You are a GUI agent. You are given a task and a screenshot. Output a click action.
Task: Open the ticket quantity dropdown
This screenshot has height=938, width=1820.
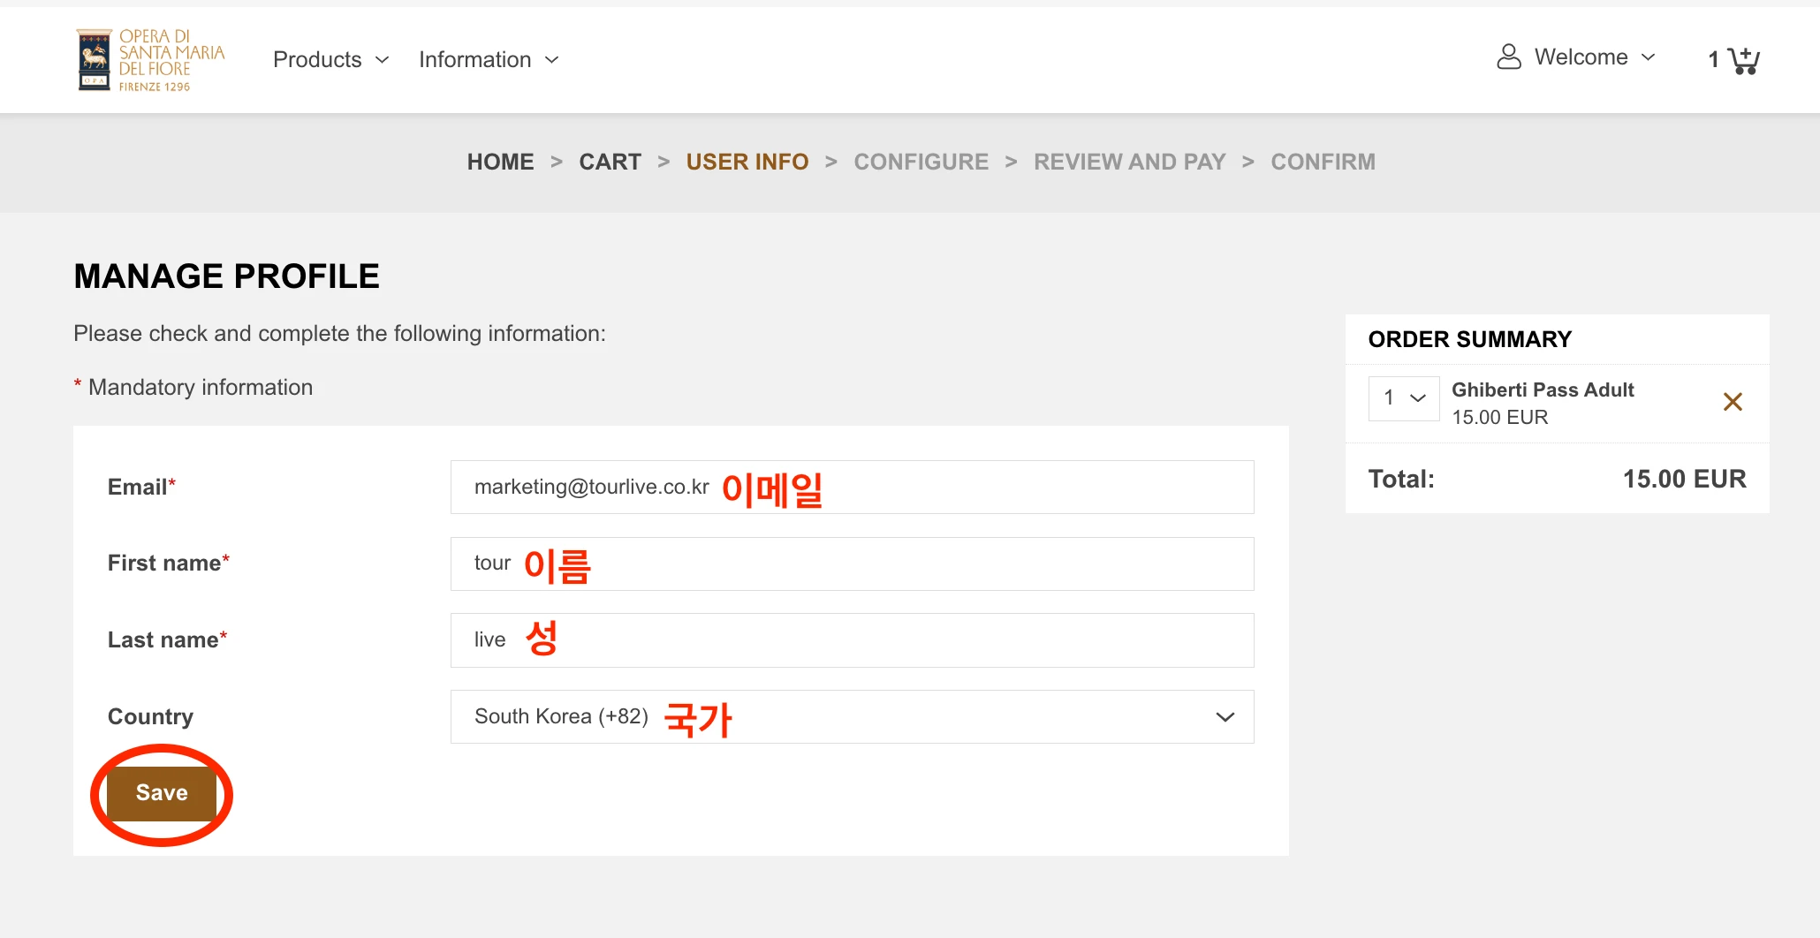(1404, 398)
